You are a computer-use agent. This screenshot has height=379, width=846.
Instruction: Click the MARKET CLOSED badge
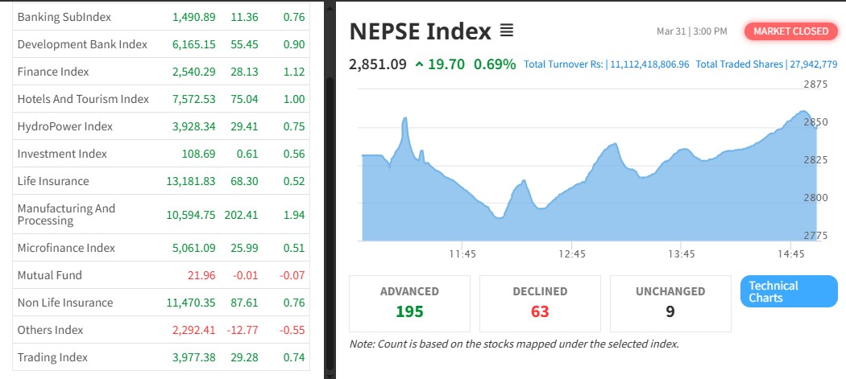790,31
